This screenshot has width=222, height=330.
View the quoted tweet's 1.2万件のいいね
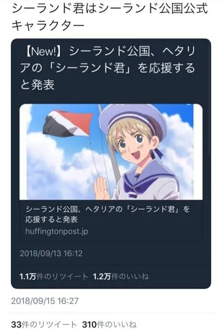click(121, 276)
